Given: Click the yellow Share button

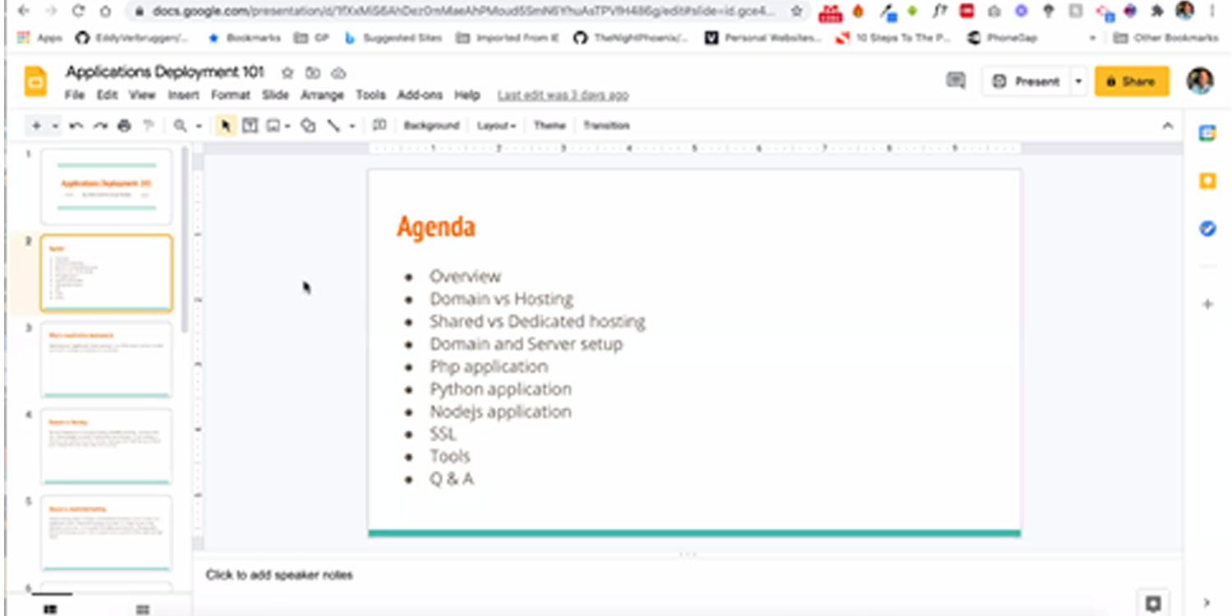Looking at the screenshot, I should [x=1131, y=81].
